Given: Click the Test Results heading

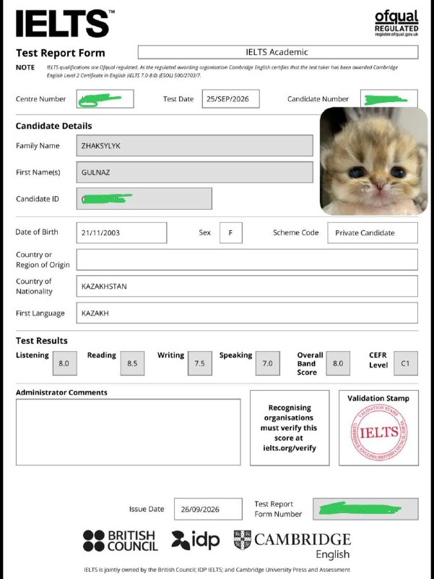Looking at the screenshot, I should [42, 340].
